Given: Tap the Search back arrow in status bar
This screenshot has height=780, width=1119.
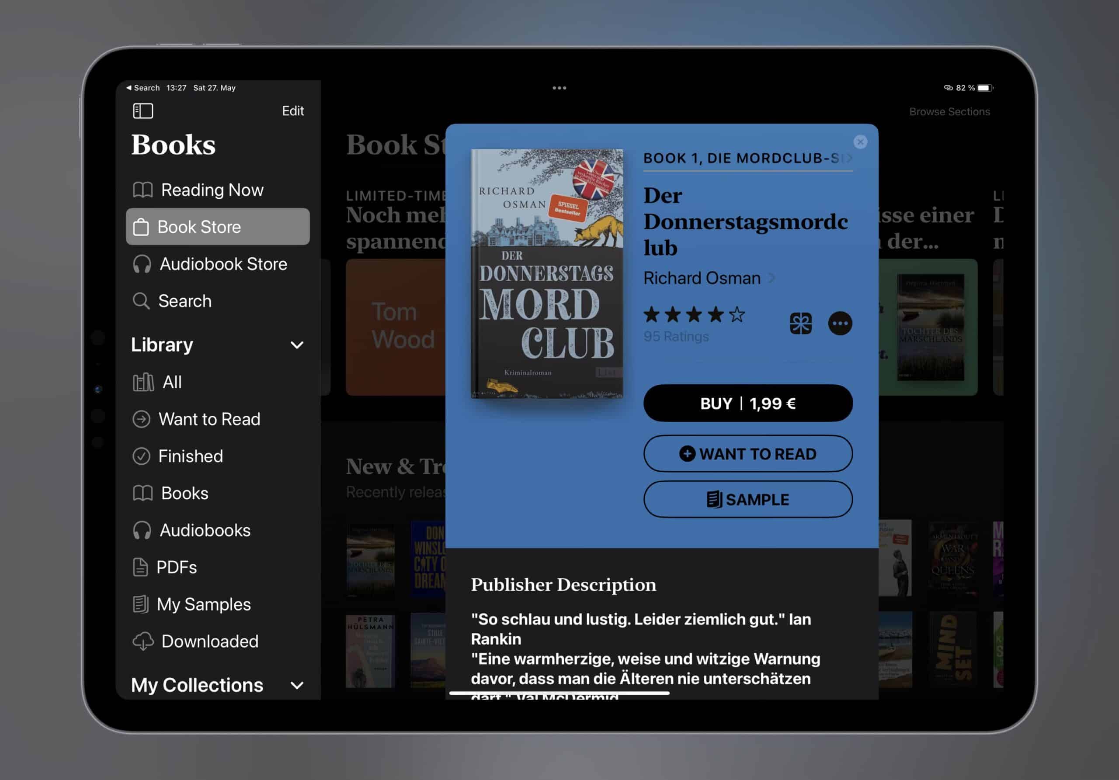Looking at the screenshot, I should (x=143, y=88).
